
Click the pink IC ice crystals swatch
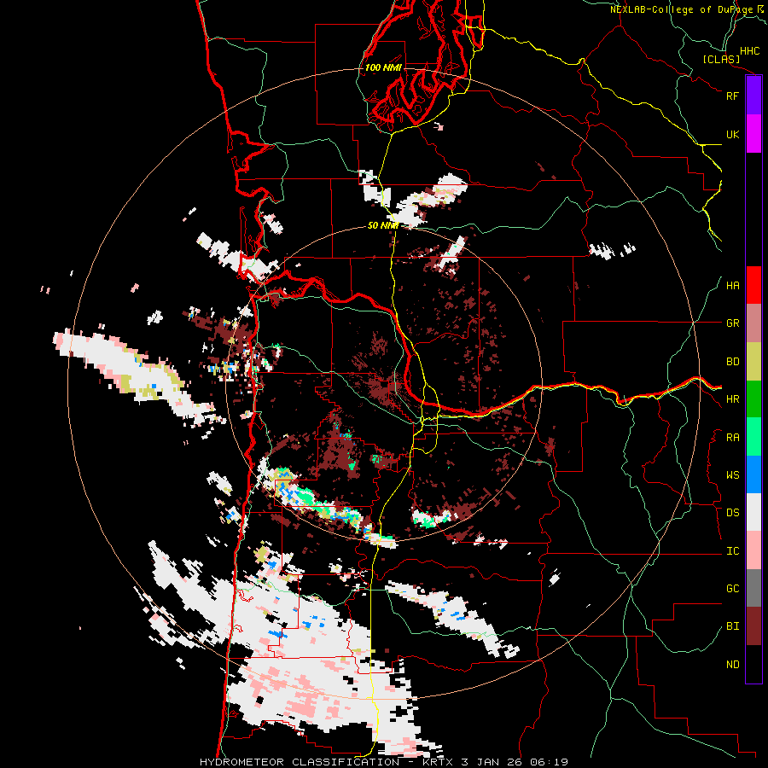click(753, 550)
